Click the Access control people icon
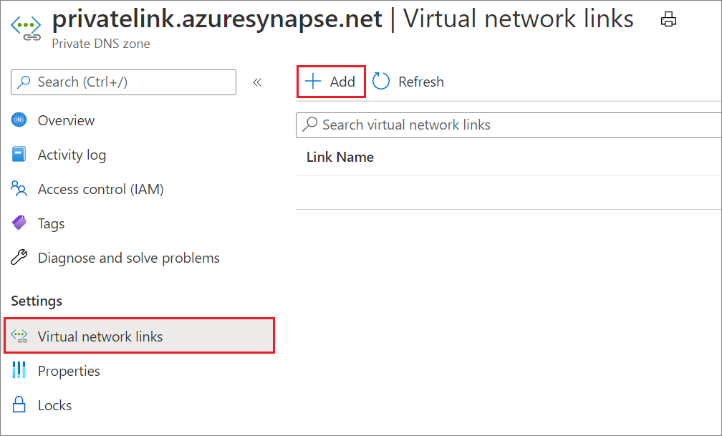Image resolution: width=722 pixels, height=436 pixels. click(x=19, y=188)
